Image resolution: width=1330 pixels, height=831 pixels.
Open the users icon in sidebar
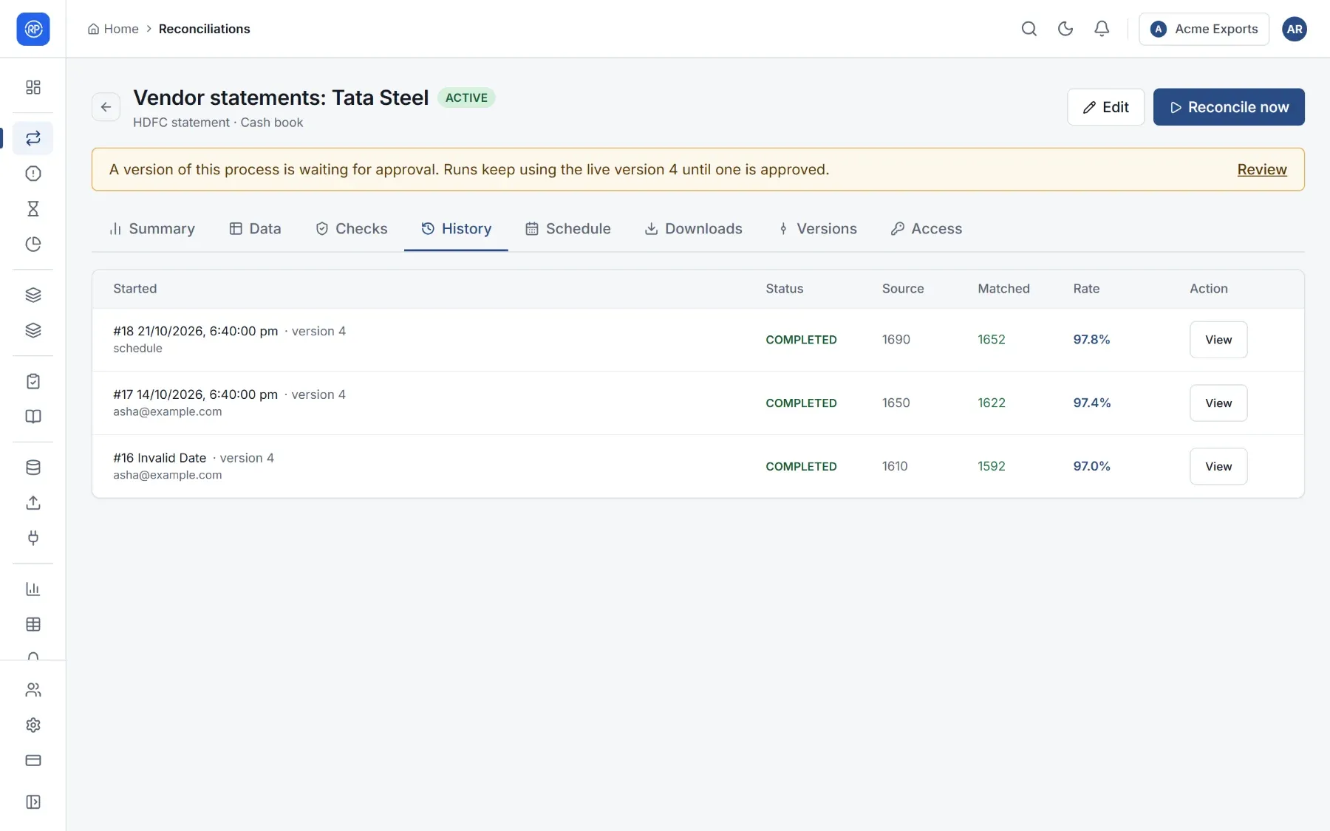point(33,690)
